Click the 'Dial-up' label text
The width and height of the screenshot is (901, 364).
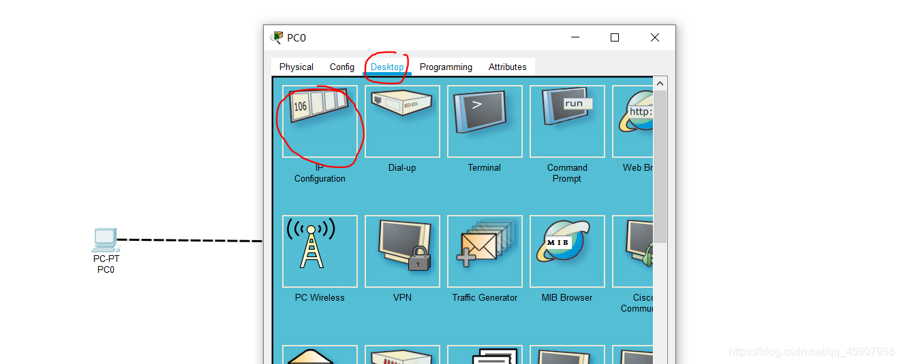click(402, 167)
